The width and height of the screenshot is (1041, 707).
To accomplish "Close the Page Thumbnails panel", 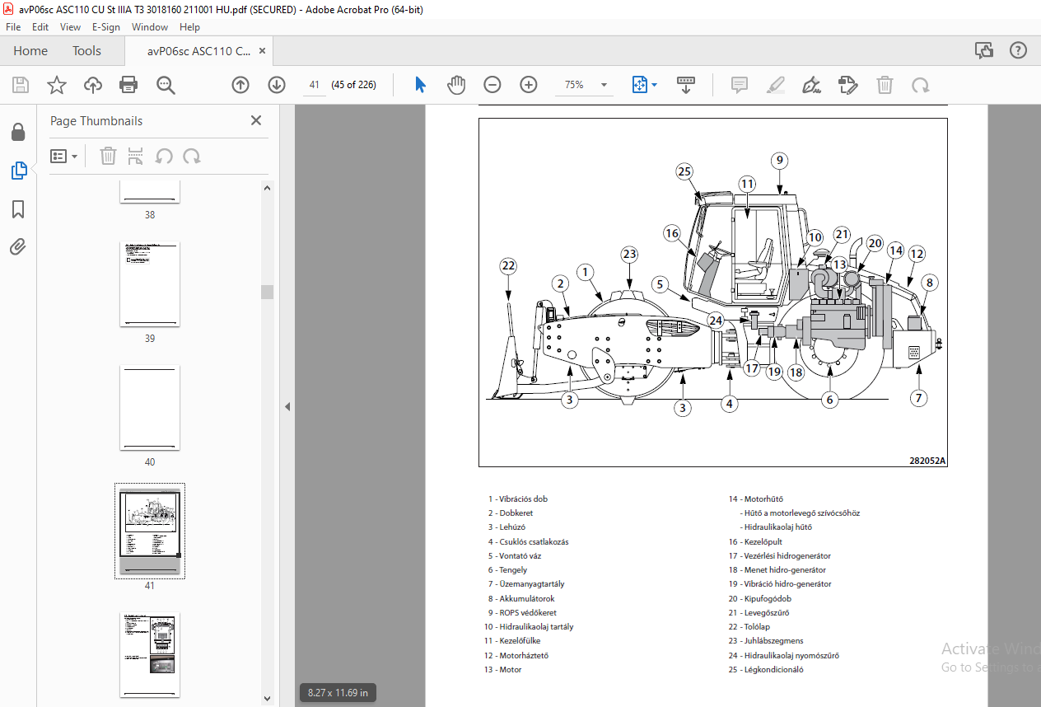I will point(256,120).
